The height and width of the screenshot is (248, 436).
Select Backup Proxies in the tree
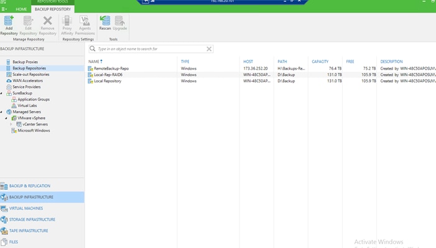tap(25, 62)
